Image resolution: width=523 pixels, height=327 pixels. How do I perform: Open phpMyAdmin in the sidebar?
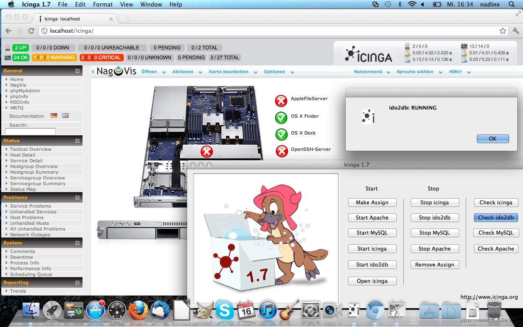tap(25, 91)
